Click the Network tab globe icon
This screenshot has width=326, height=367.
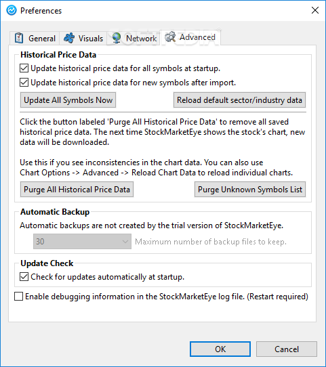pyautogui.click(x=117, y=38)
